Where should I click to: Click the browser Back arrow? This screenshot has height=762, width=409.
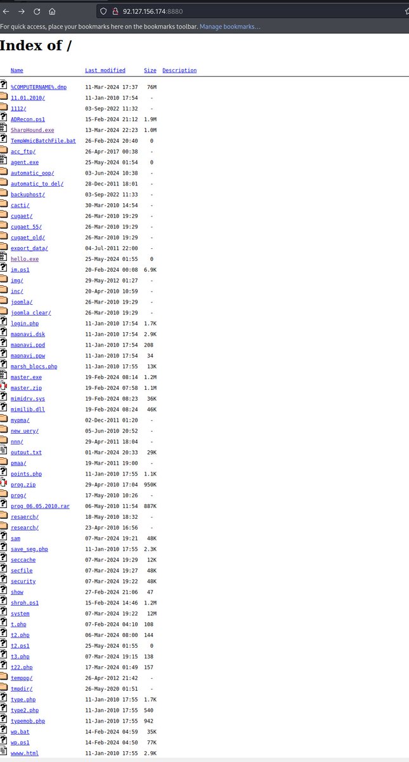5,11
